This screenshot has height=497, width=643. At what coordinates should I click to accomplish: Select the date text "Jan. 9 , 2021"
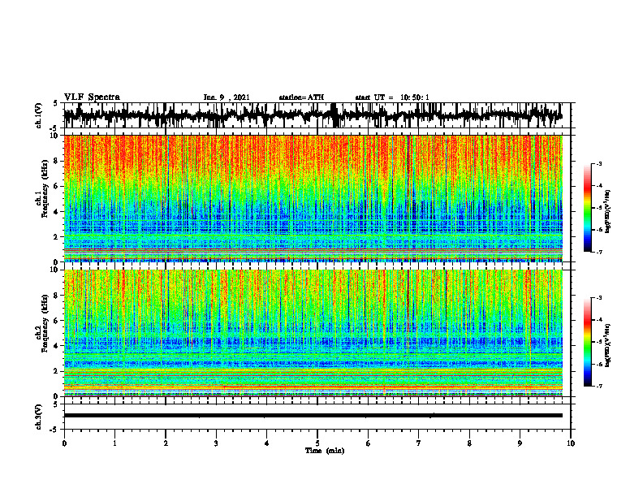click(227, 97)
